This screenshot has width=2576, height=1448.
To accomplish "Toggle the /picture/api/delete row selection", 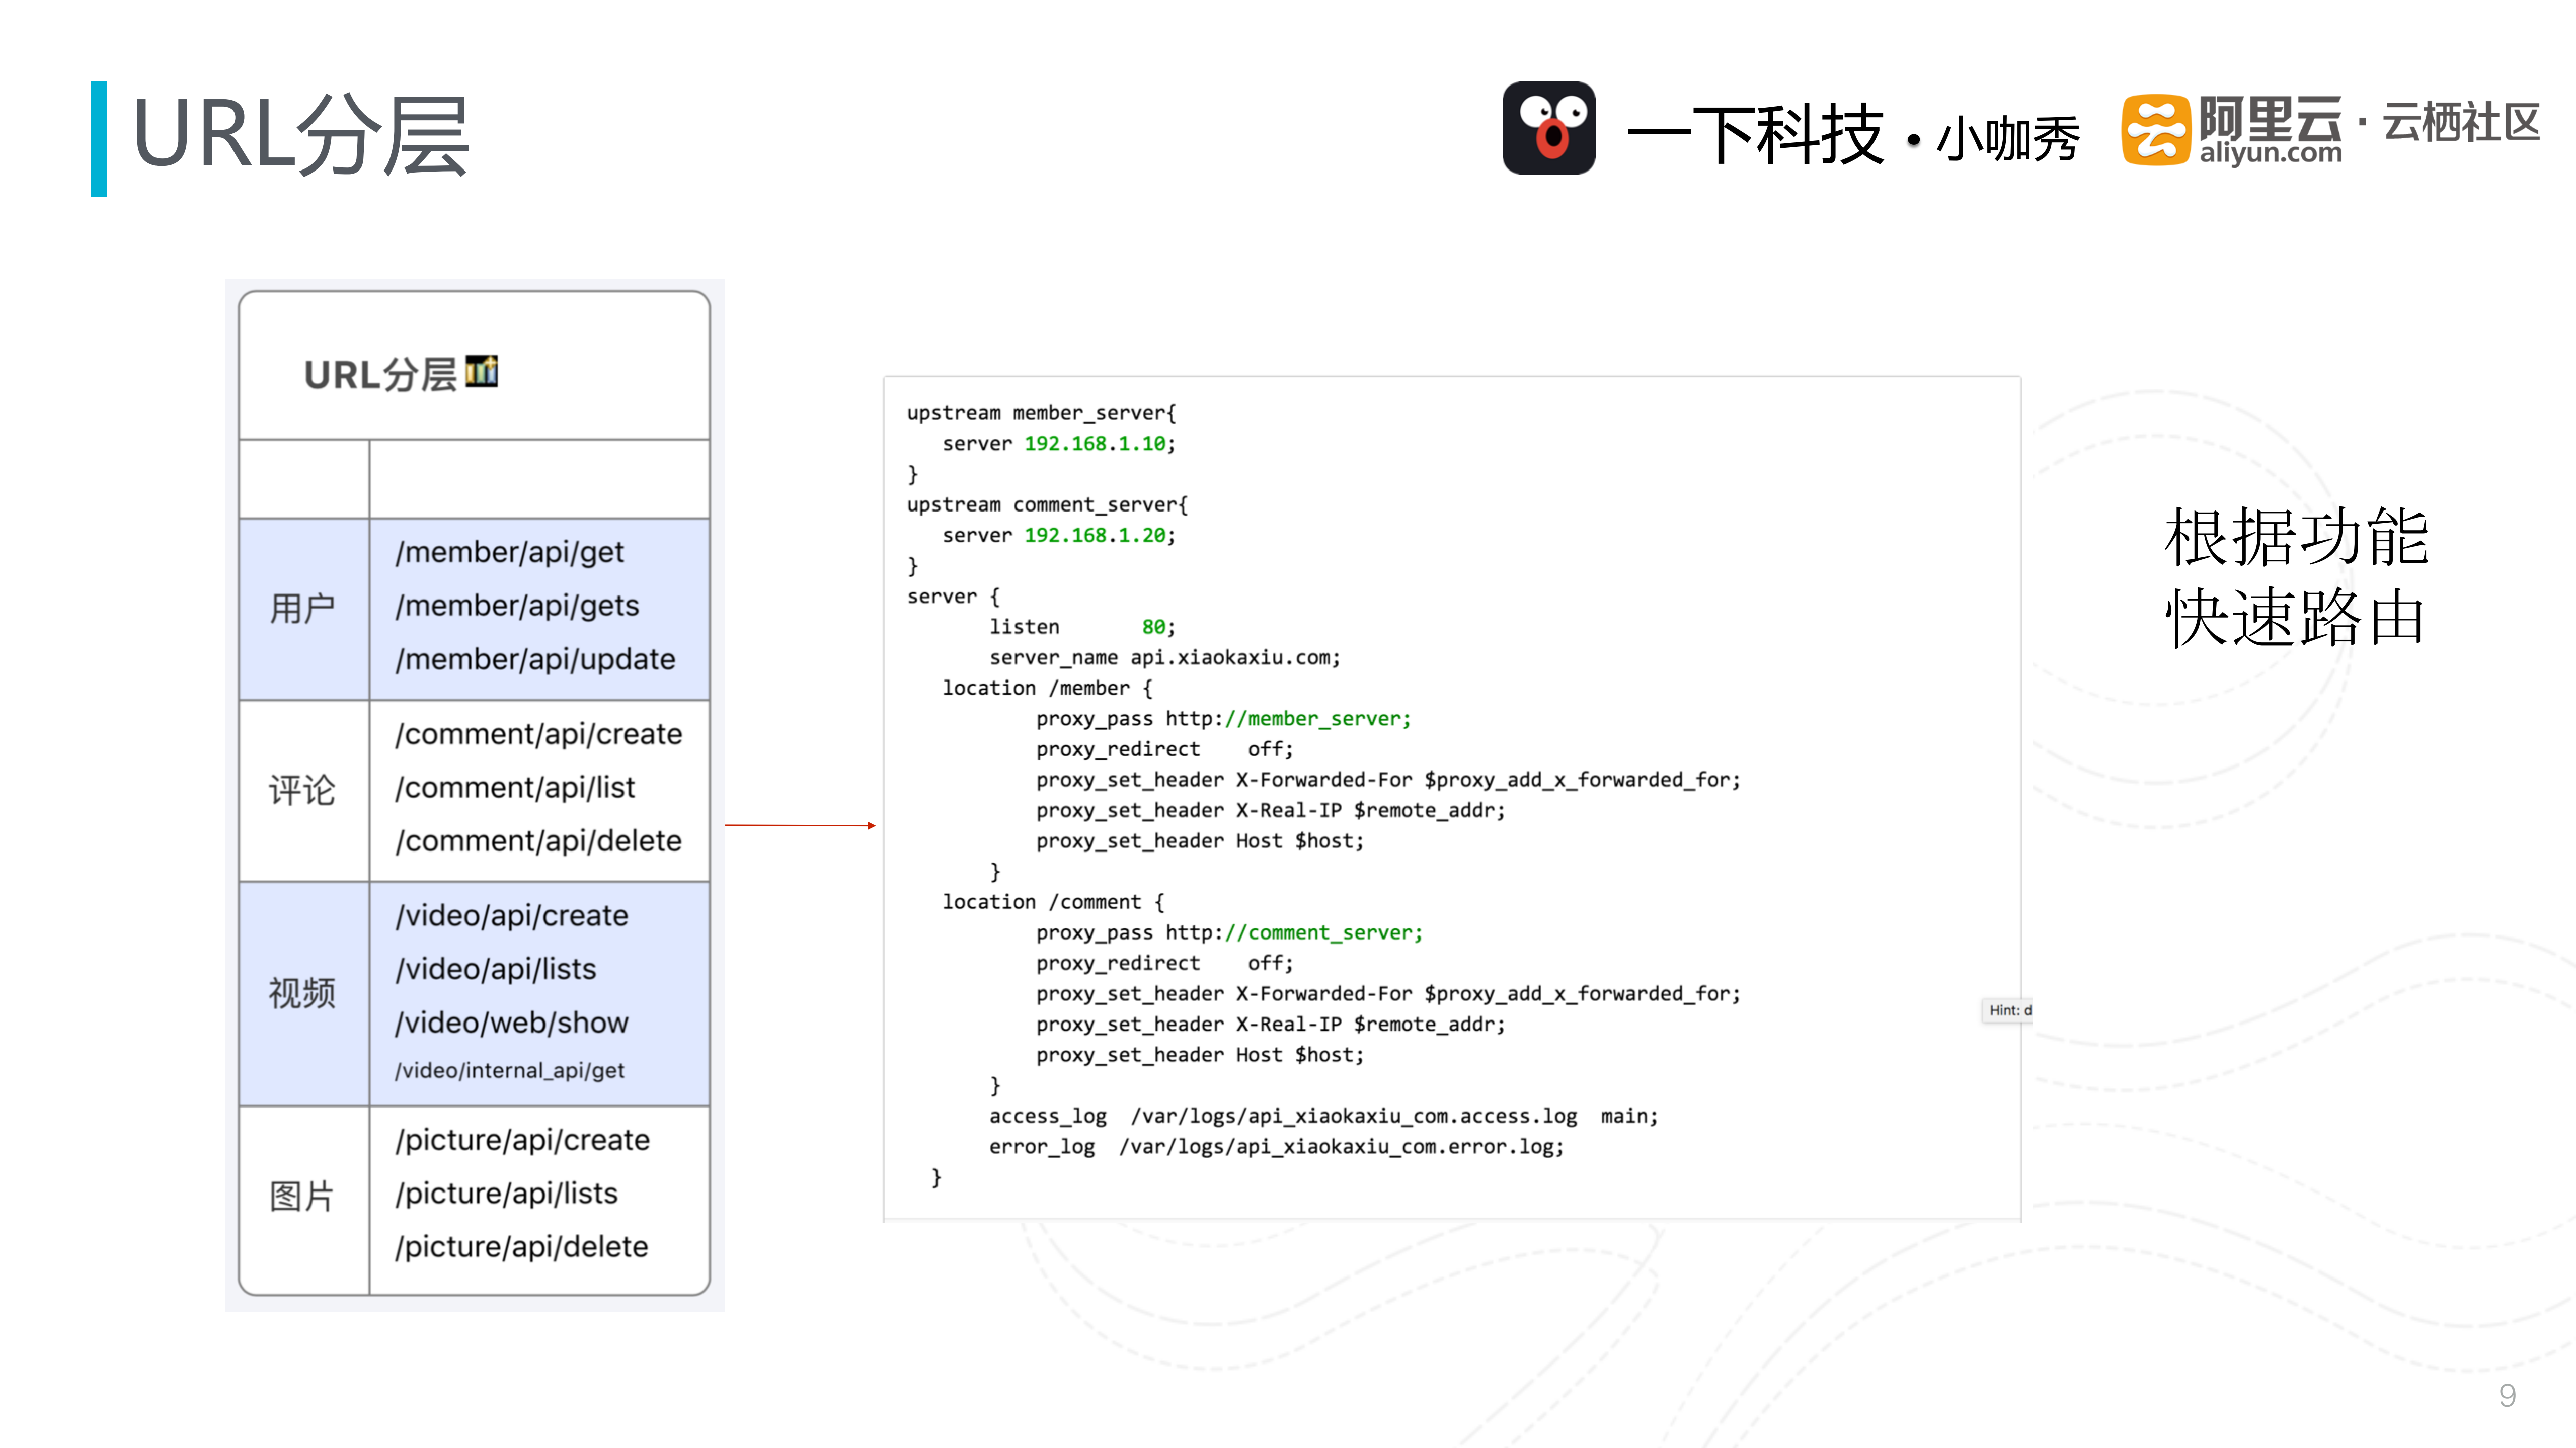I will click(x=521, y=1246).
